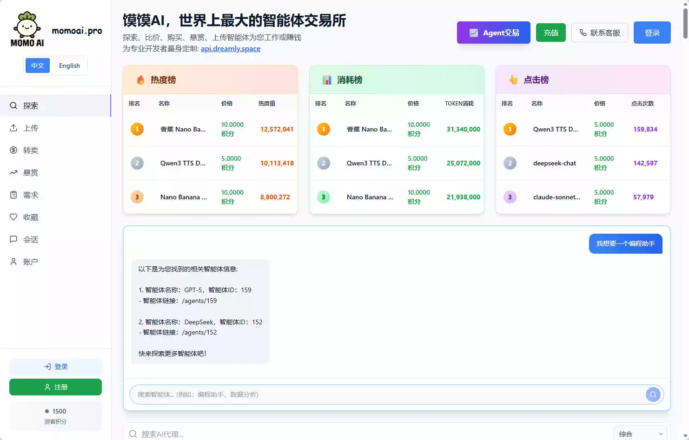
Task: Click the explore magnifier icon in sidebar
Action: point(13,105)
